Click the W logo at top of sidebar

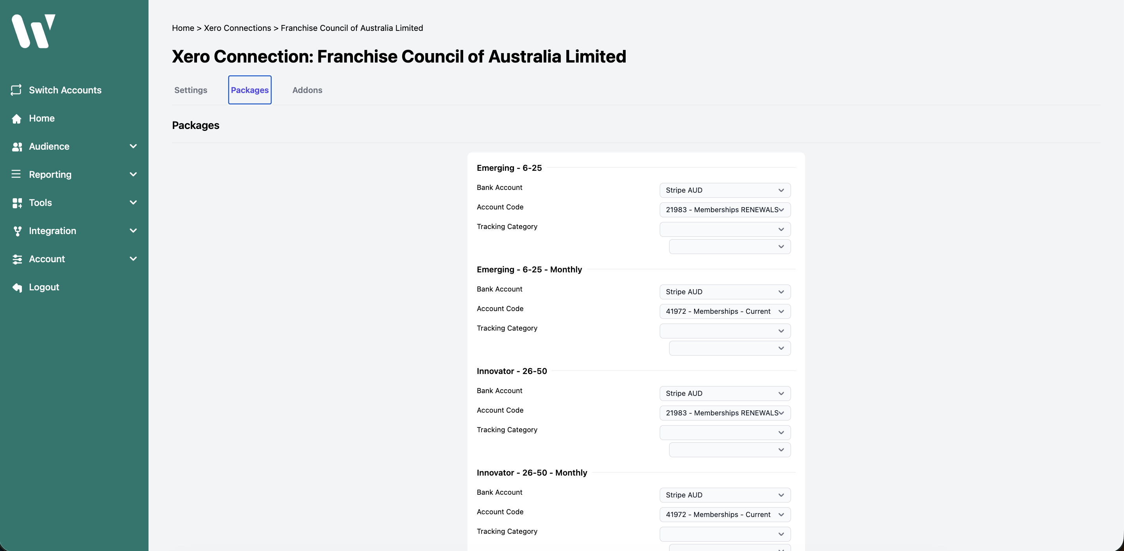click(x=34, y=30)
